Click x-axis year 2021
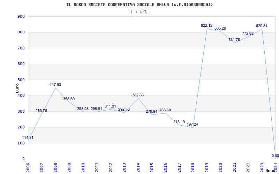 point(234,167)
